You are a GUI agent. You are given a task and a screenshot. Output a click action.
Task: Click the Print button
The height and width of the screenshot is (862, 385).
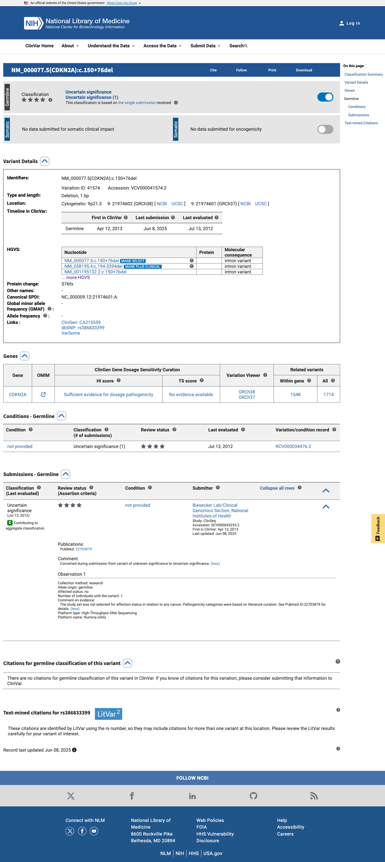click(272, 70)
